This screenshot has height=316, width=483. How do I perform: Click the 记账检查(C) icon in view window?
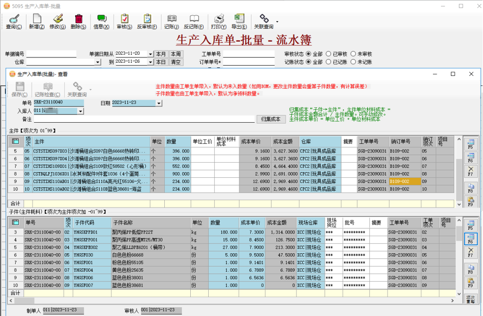[47, 90]
